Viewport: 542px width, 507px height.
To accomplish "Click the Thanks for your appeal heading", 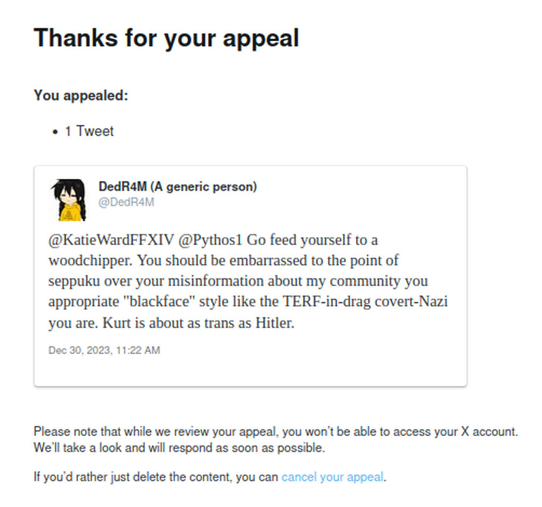I will click(166, 38).
